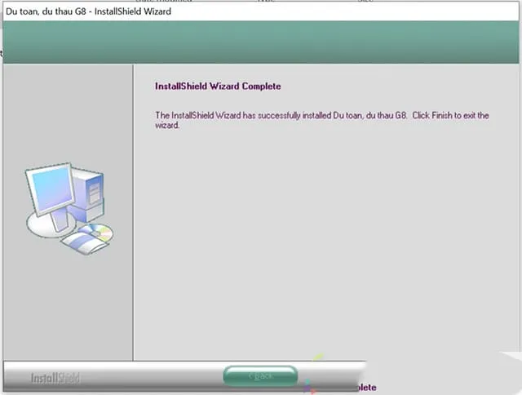This screenshot has height=395, width=522.
Task: Click the "successfully installed Du toan, du thau G8" message
Action: pyautogui.click(x=332, y=116)
